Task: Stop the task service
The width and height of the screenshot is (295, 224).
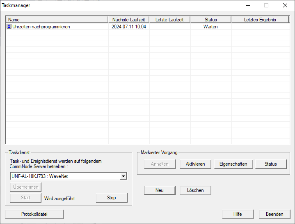Action: tap(112, 198)
